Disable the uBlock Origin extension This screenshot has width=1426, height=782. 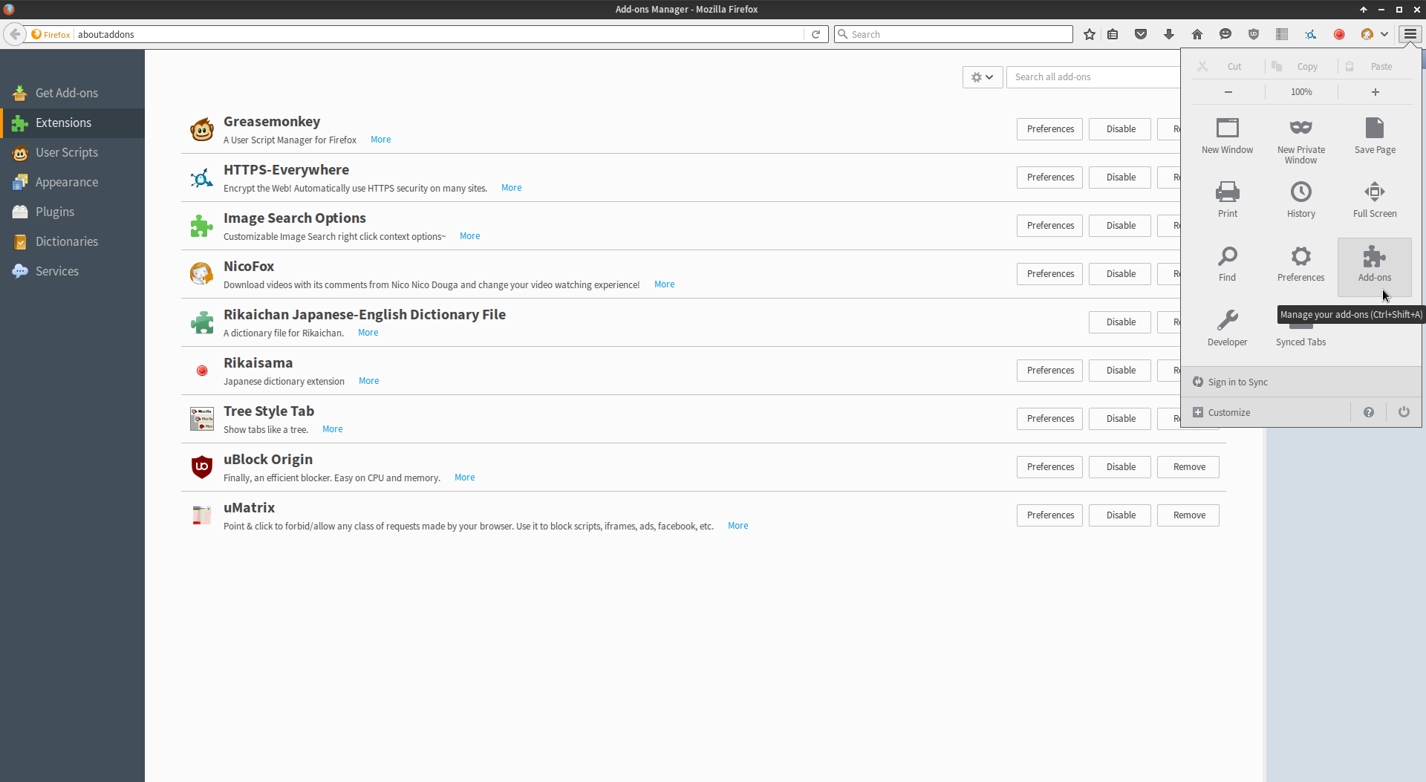coord(1120,467)
